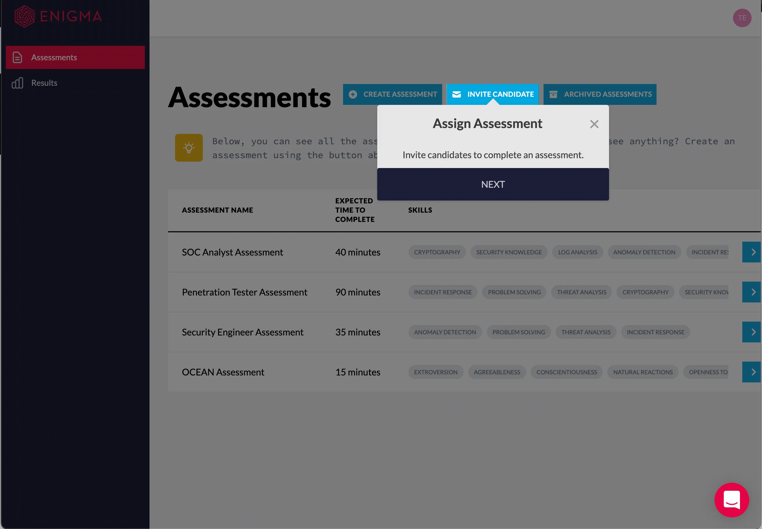Click the Results sidebar icon
Viewport: 762px width, 529px height.
[18, 83]
